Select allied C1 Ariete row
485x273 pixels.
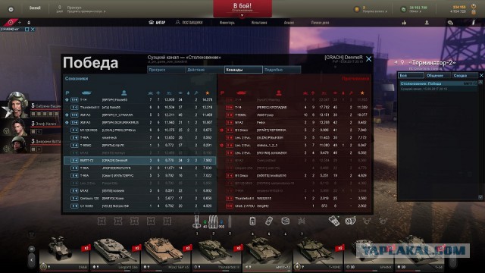(139, 206)
